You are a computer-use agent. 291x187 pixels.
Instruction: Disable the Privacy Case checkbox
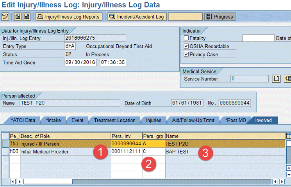[x=186, y=54]
